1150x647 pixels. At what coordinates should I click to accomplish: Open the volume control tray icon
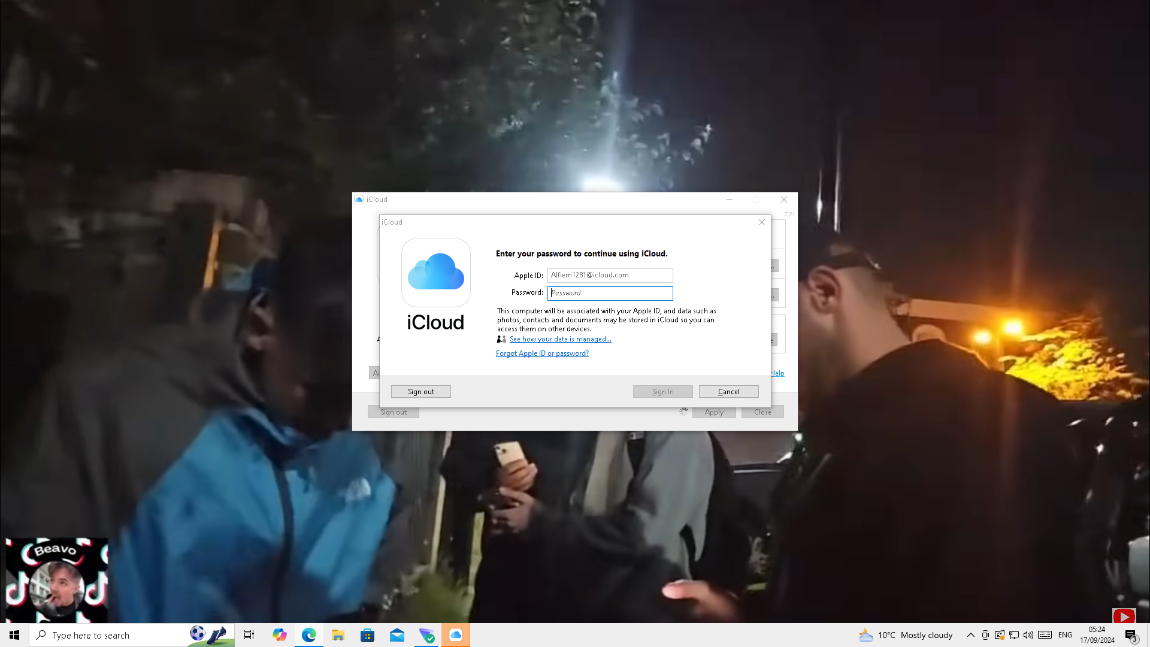1028,635
